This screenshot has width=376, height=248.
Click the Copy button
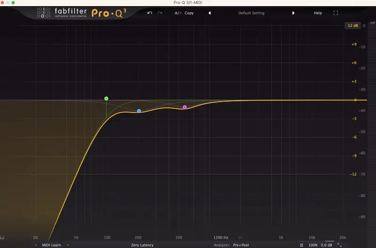coord(189,13)
